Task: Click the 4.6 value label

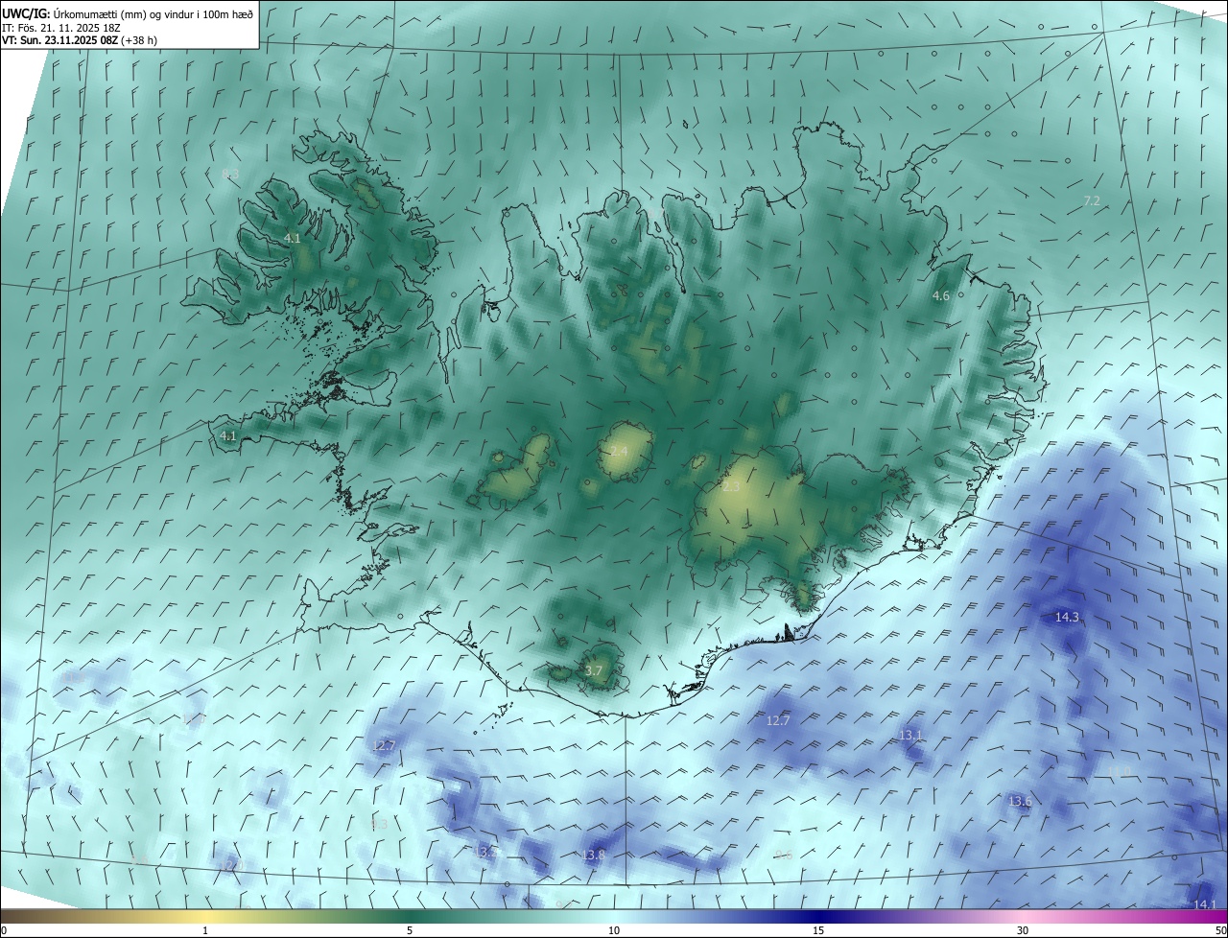Action: pyautogui.click(x=941, y=296)
